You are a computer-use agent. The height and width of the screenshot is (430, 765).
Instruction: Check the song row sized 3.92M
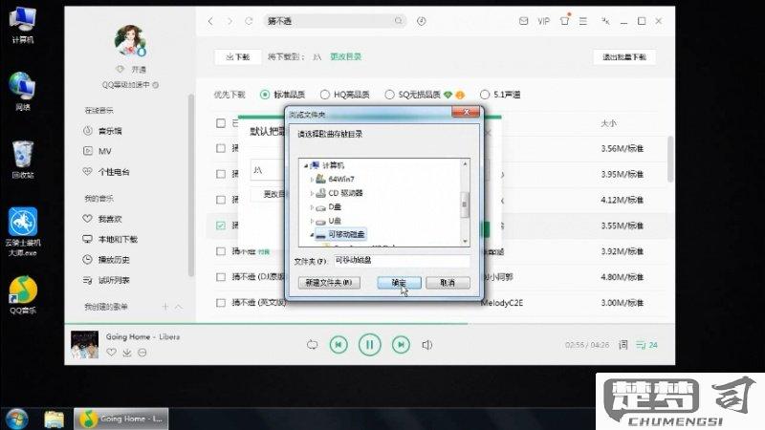tap(221, 251)
